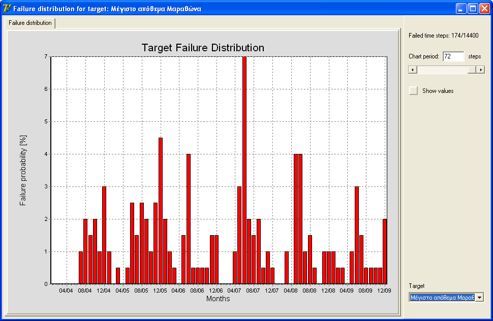Click the '12/08' x-axis label
This screenshot has width=493, height=321.
[x=328, y=291]
